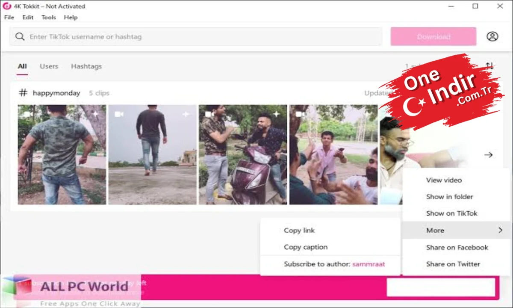
Task: Switch to the Hashtags tab
Action: [86, 66]
